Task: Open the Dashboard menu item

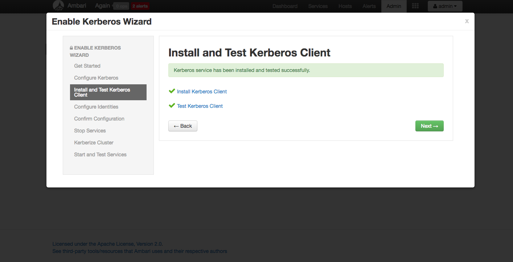Action: [285, 6]
